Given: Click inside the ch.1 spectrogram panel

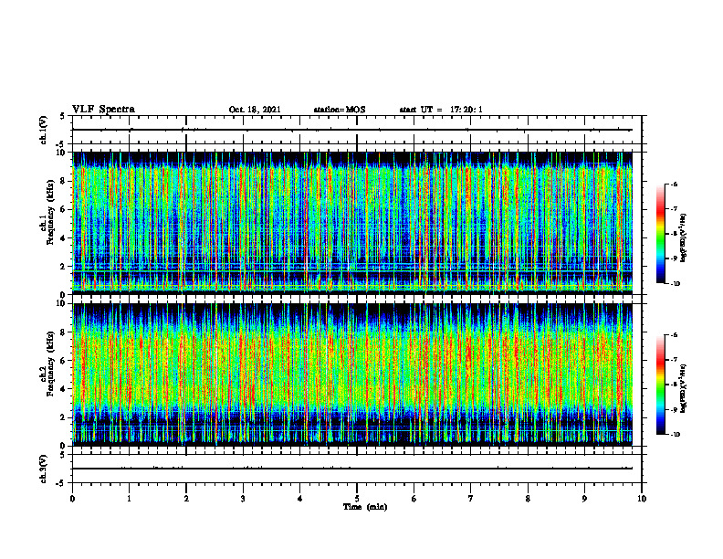Looking at the screenshot, I should (352, 223).
